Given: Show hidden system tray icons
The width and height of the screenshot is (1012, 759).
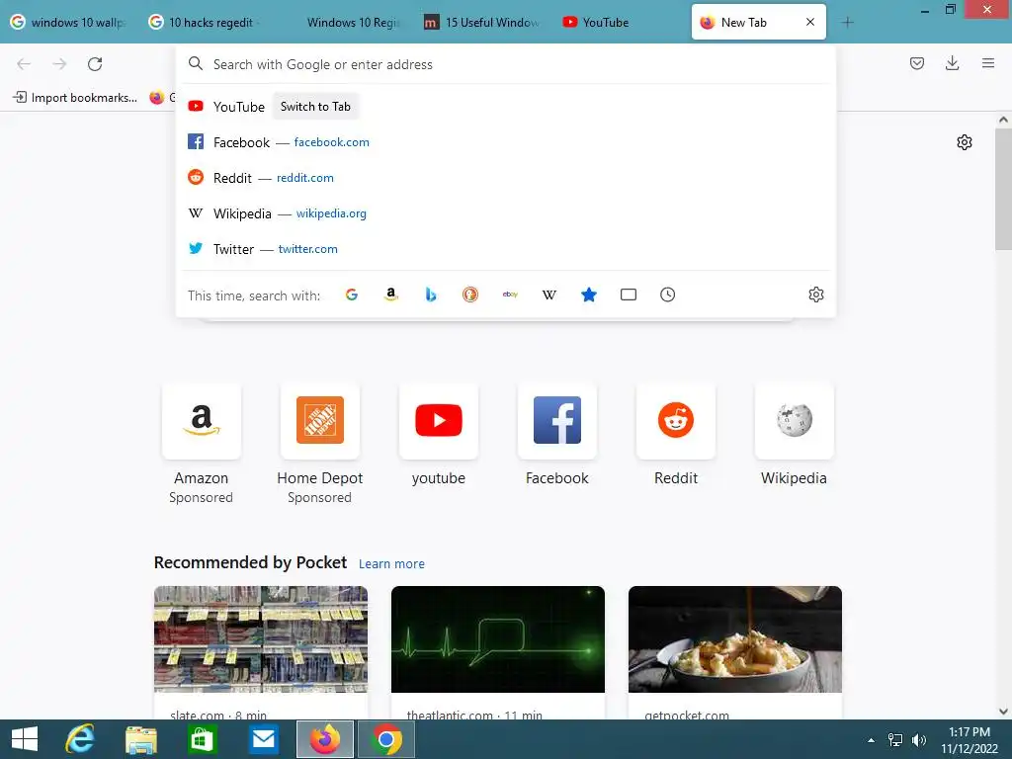Looking at the screenshot, I should [x=871, y=739].
